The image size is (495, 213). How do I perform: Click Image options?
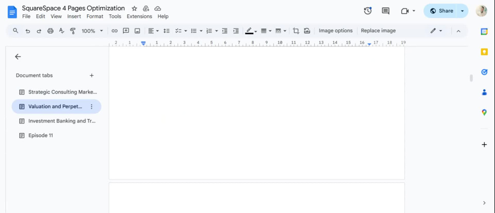336,31
